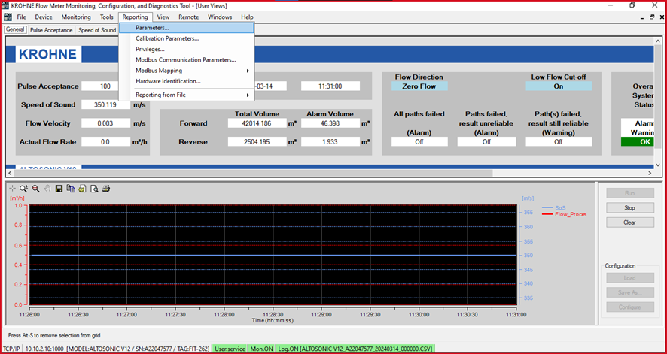Click the Flow Velocity value 0.003

105,123
